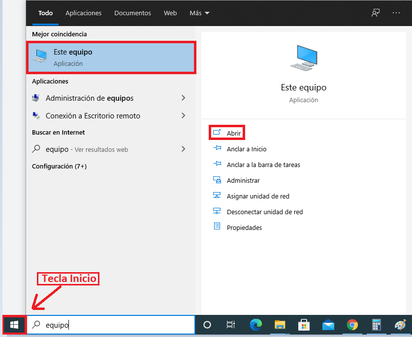Click the Administración de equipos app icon
This screenshot has height=337, width=412.
[x=36, y=98]
